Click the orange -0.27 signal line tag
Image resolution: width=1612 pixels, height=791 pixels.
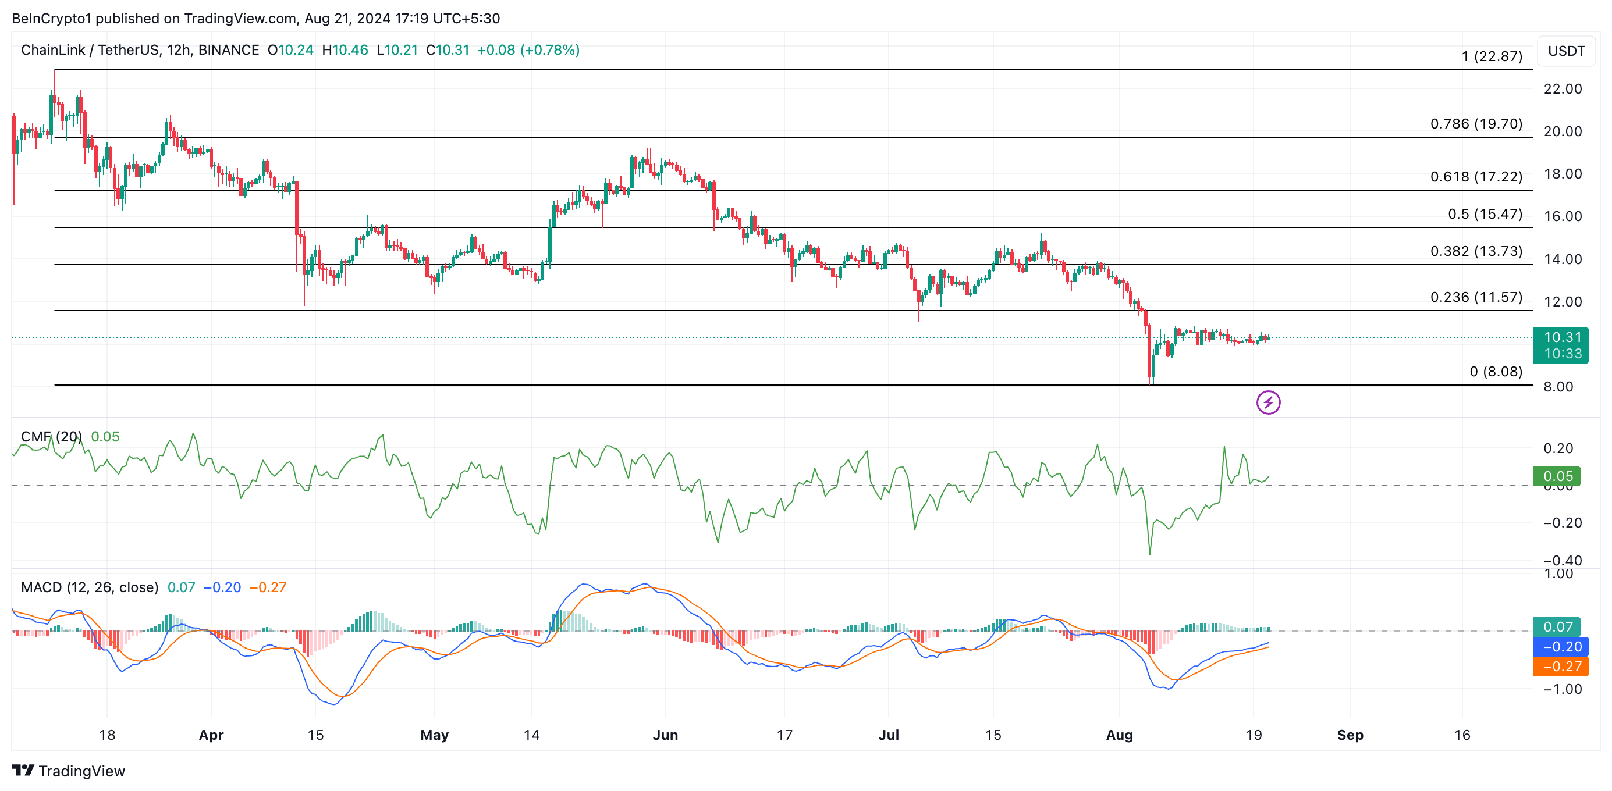(x=1560, y=666)
